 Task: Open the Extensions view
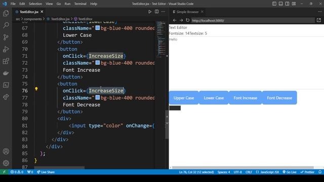click(6, 61)
